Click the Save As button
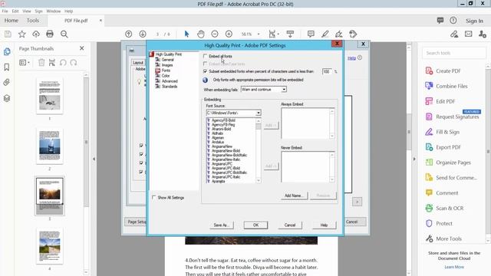This screenshot has width=491, height=276. [222, 225]
